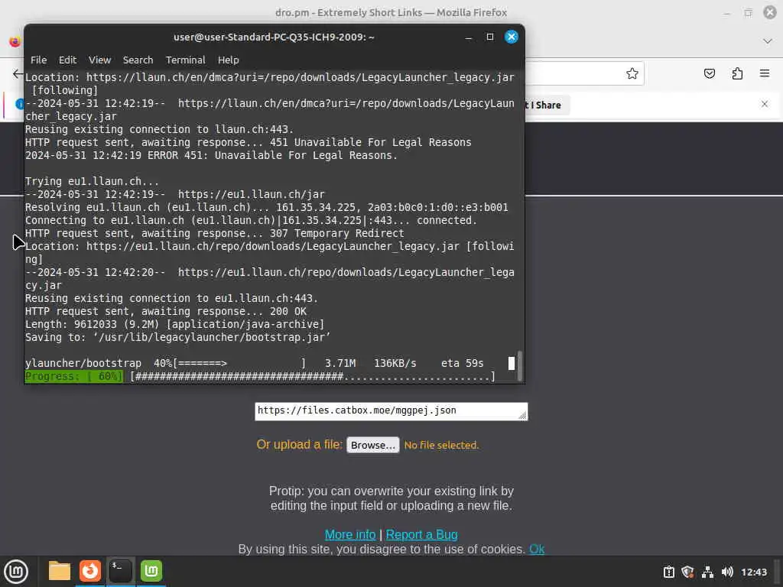Click the '200 OK' response line
The height and width of the screenshot is (587, 783).
click(166, 312)
